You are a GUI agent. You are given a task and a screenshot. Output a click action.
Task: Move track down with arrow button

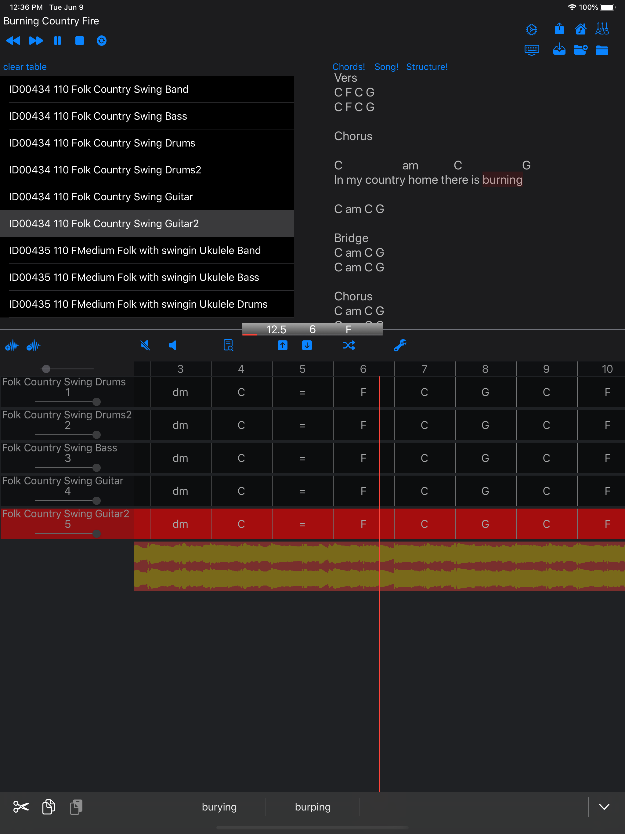pos(307,345)
